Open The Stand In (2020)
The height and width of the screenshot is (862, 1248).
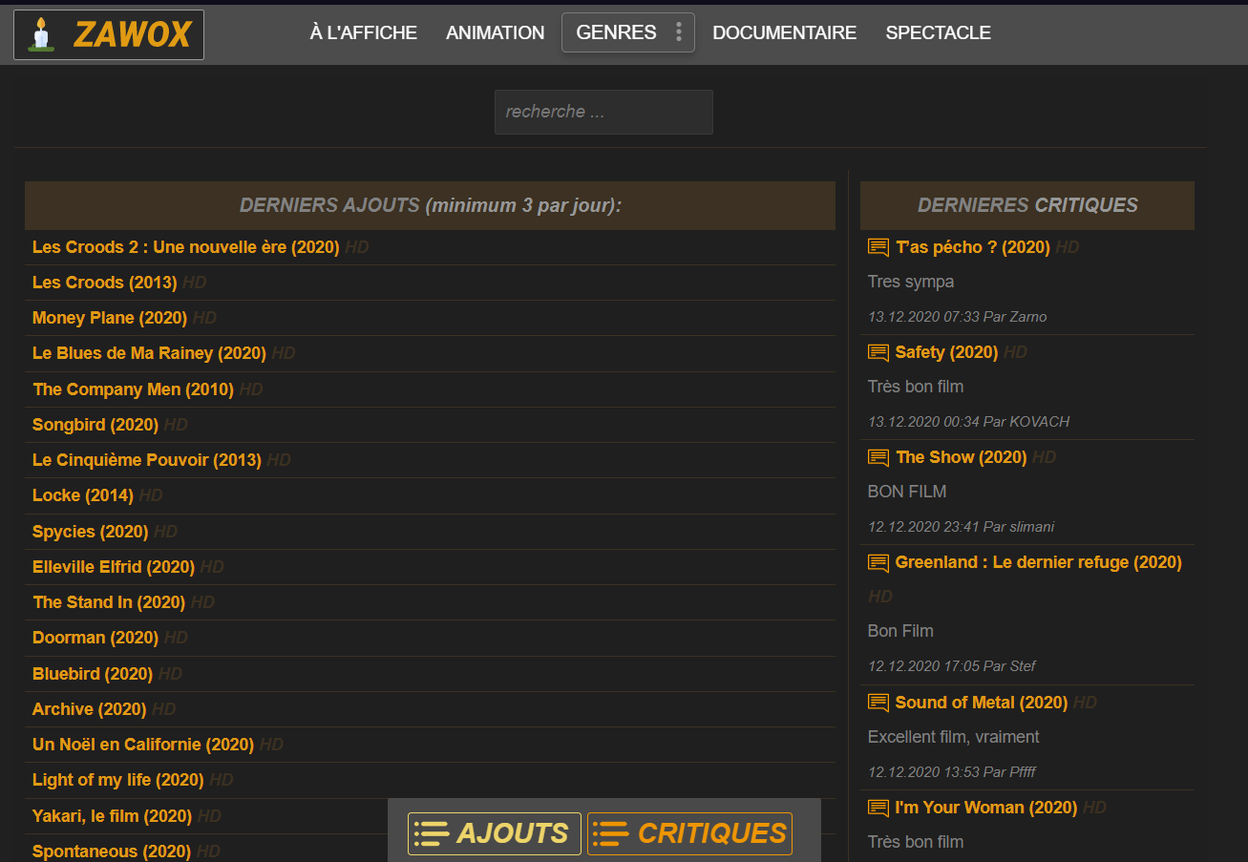pos(109,602)
